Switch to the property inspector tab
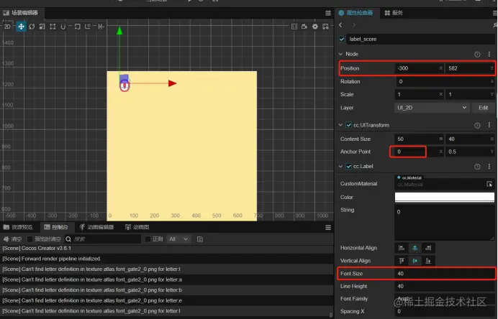Screen dimensions: 498x319 (x=356, y=13)
